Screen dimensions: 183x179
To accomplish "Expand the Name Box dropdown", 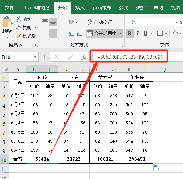I will [35, 57].
